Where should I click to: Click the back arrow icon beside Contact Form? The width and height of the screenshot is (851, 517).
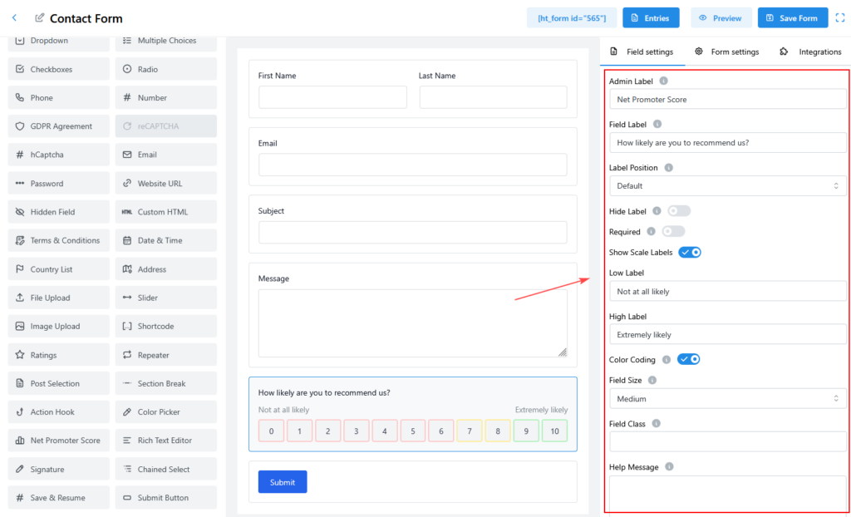tap(14, 17)
